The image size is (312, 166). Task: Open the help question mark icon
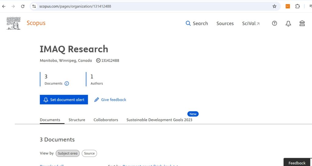[x=275, y=23]
